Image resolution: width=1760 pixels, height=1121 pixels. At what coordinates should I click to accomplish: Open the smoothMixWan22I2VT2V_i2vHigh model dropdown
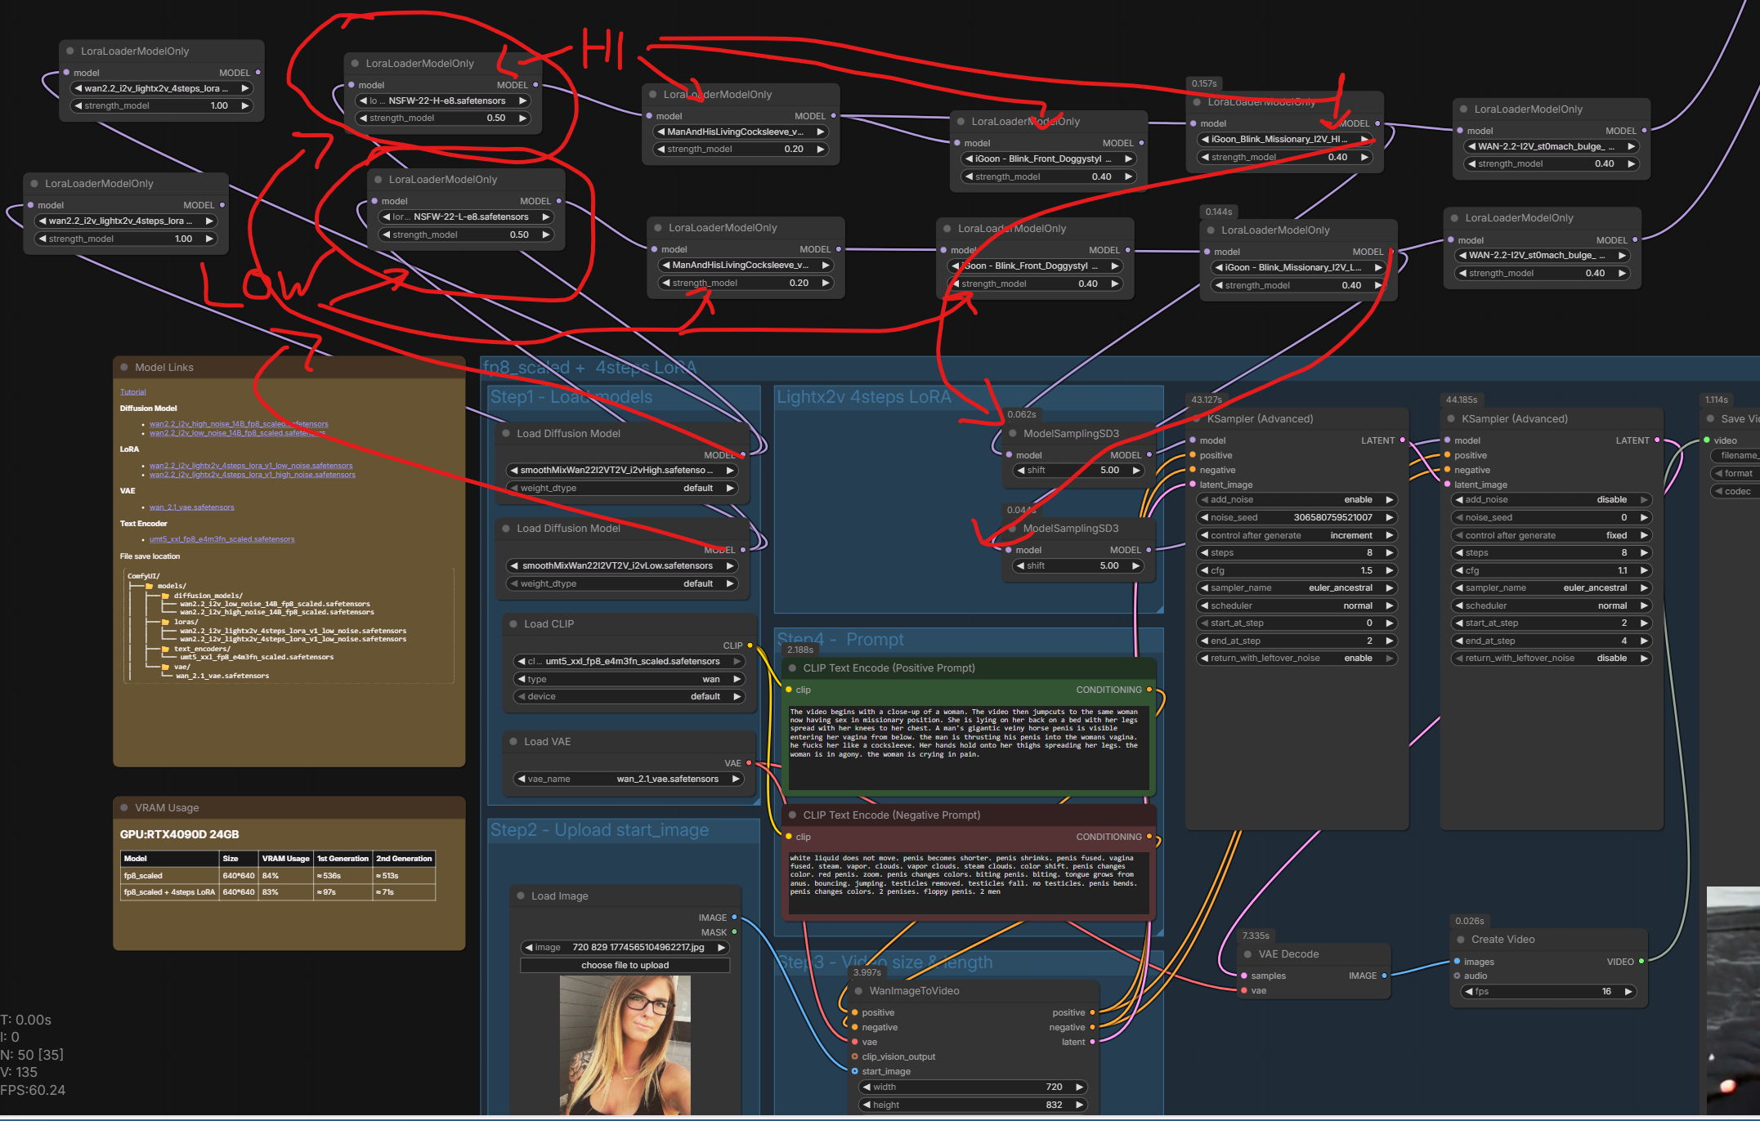coord(621,471)
